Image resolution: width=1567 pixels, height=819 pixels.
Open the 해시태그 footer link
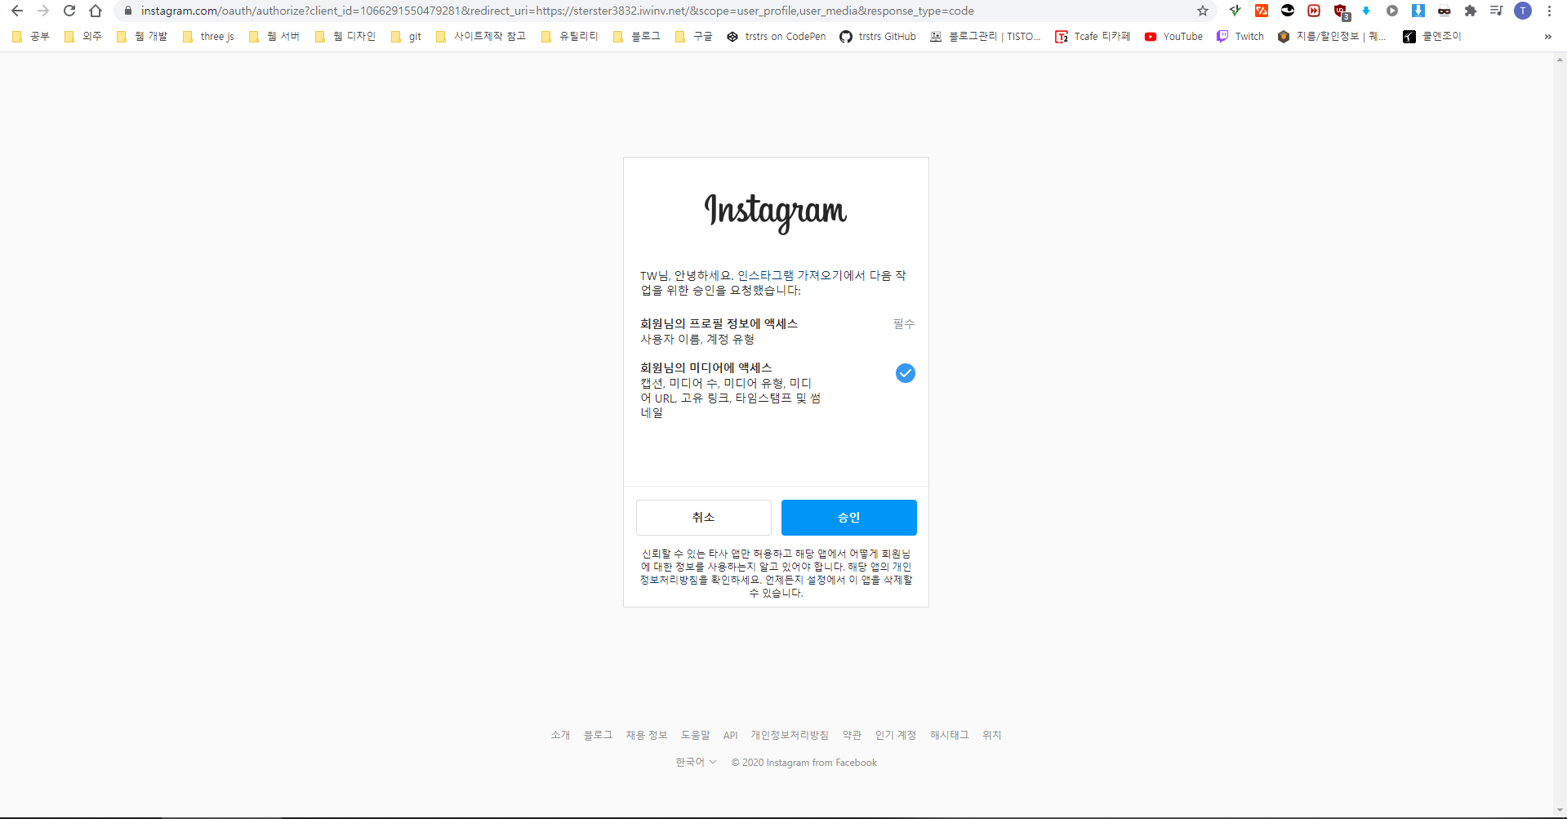(949, 735)
